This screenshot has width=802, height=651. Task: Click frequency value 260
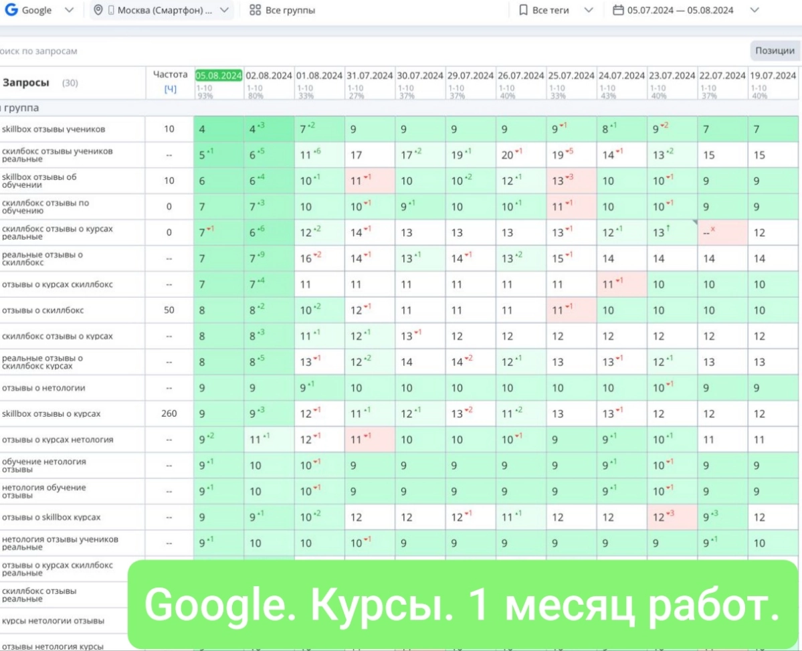169,413
